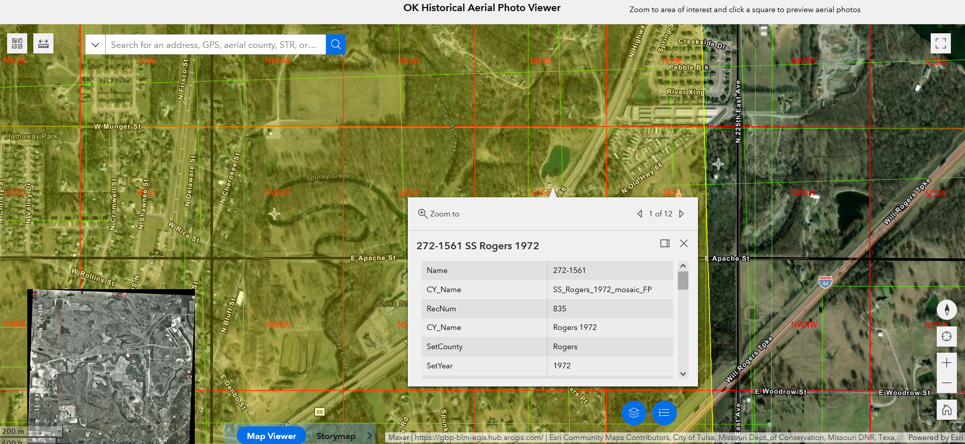Go to next feature in popup

click(681, 214)
